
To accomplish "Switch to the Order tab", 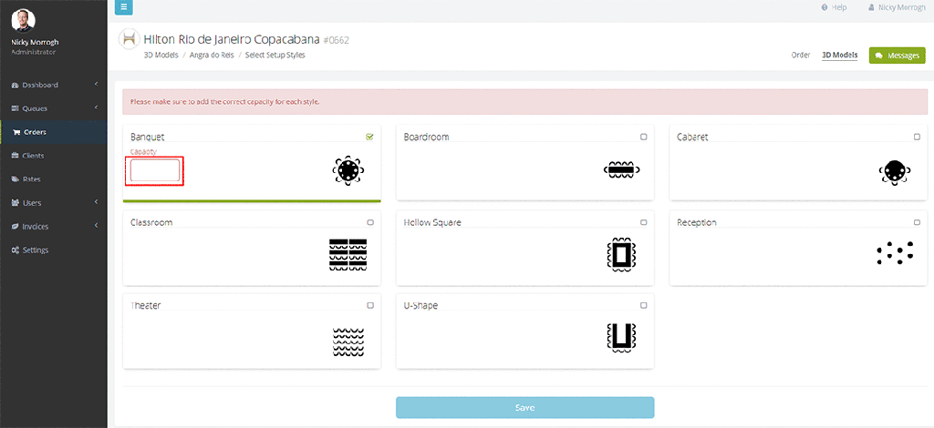I will click(801, 55).
